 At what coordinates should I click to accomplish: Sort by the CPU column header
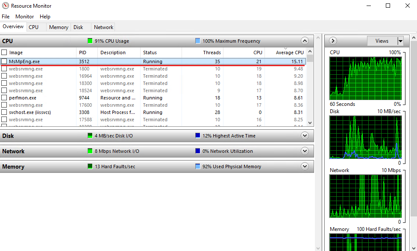point(244,53)
